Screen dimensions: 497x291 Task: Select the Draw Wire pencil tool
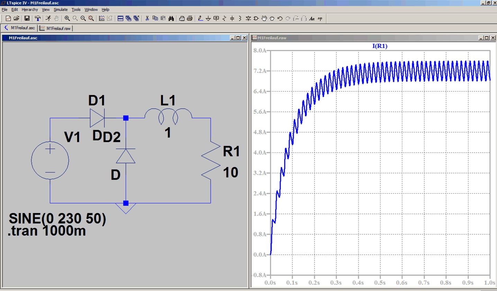tap(200, 18)
